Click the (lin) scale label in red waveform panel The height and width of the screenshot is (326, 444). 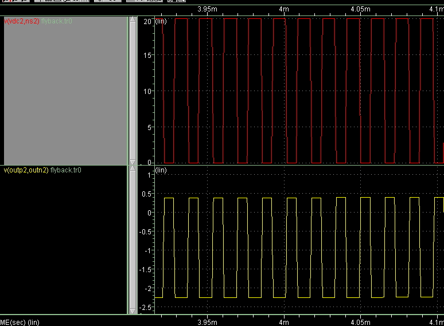tap(161, 21)
